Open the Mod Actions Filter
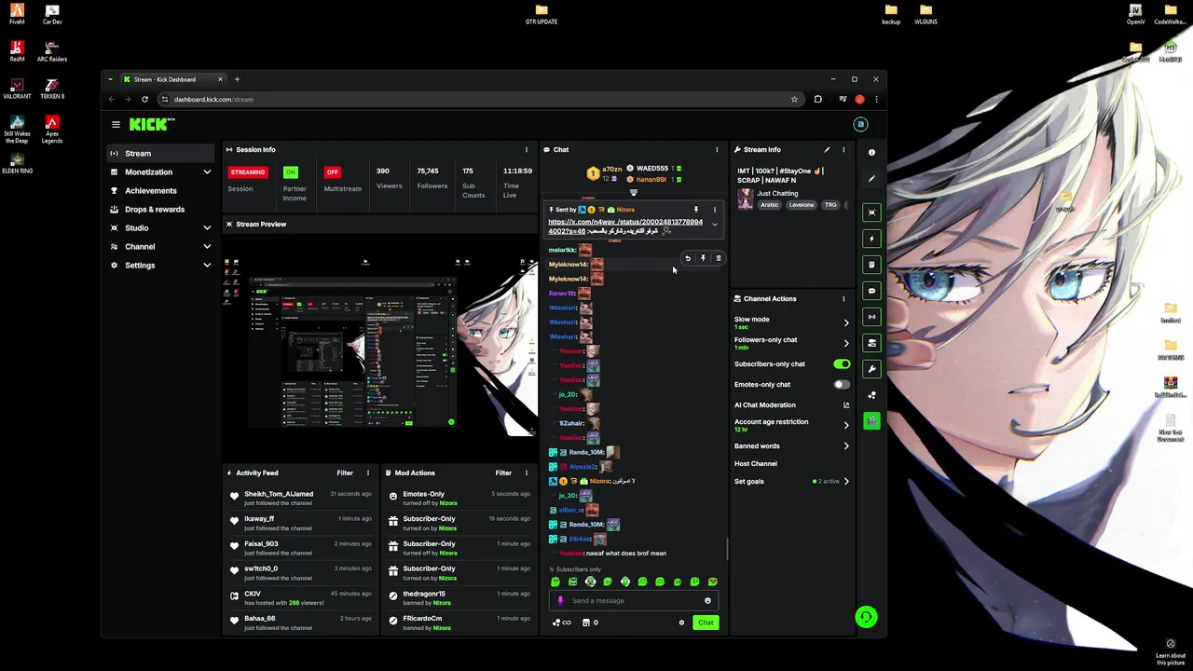Viewport: 1193px width, 671px height. point(503,472)
